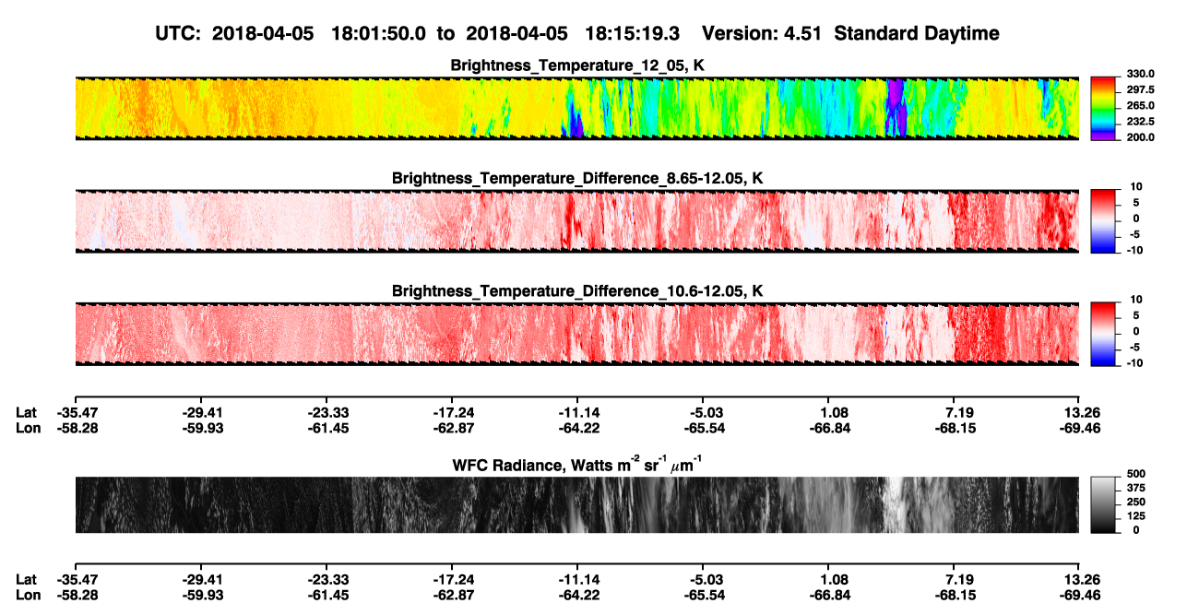
Task: Click the '10' label on the 8.65-12.05 colorbar
Action: pyautogui.click(x=1136, y=186)
